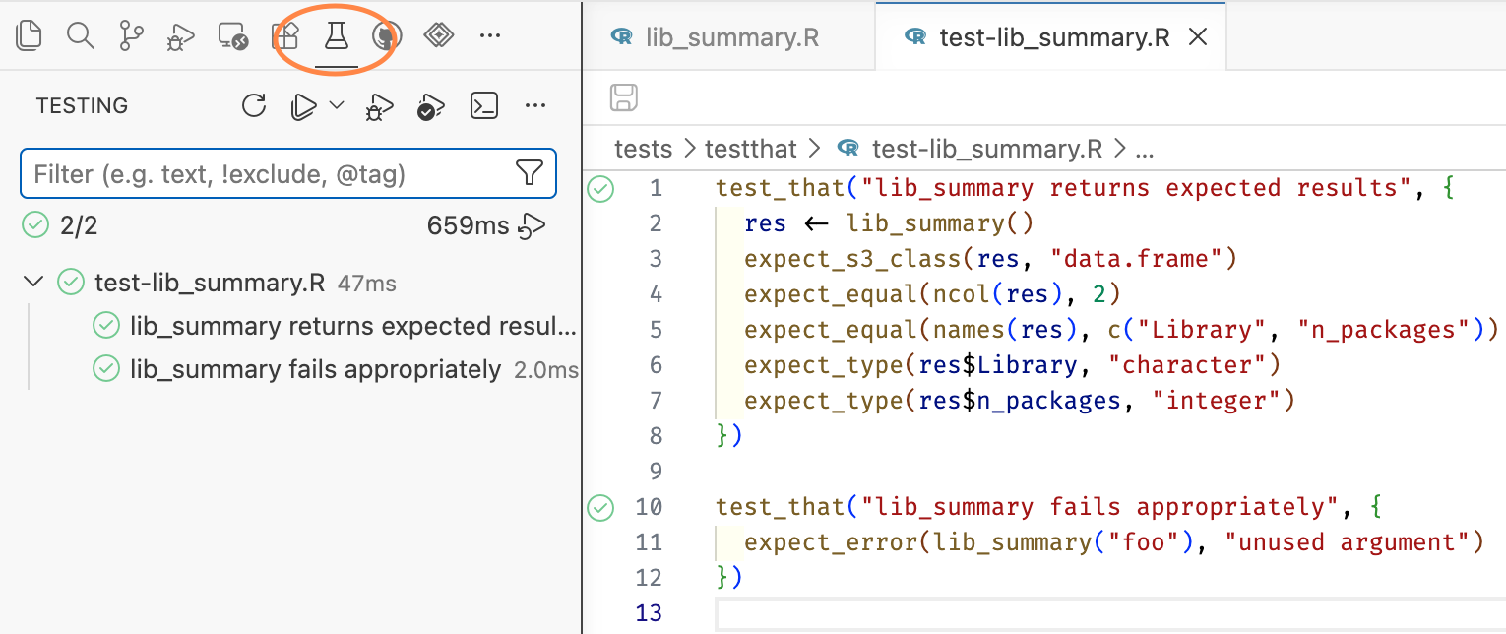
Task: Focus the test Filter input field
Action: pos(288,174)
